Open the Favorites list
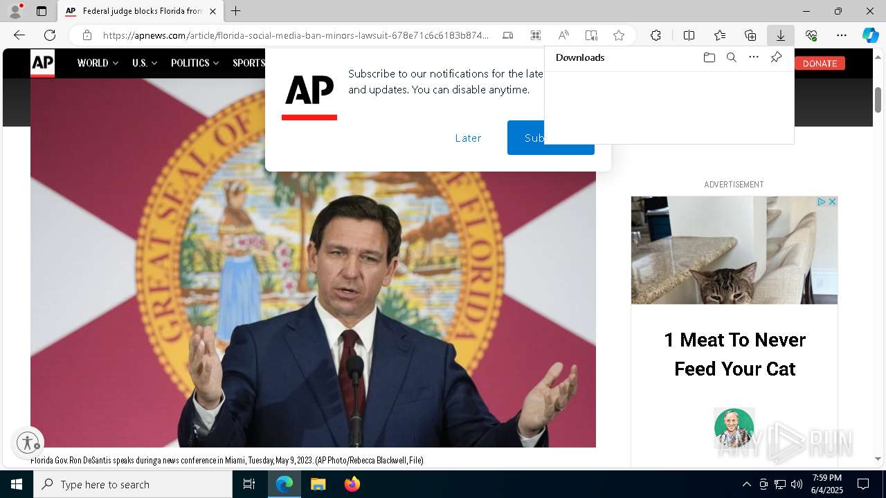The width and height of the screenshot is (886, 498). [x=720, y=35]
